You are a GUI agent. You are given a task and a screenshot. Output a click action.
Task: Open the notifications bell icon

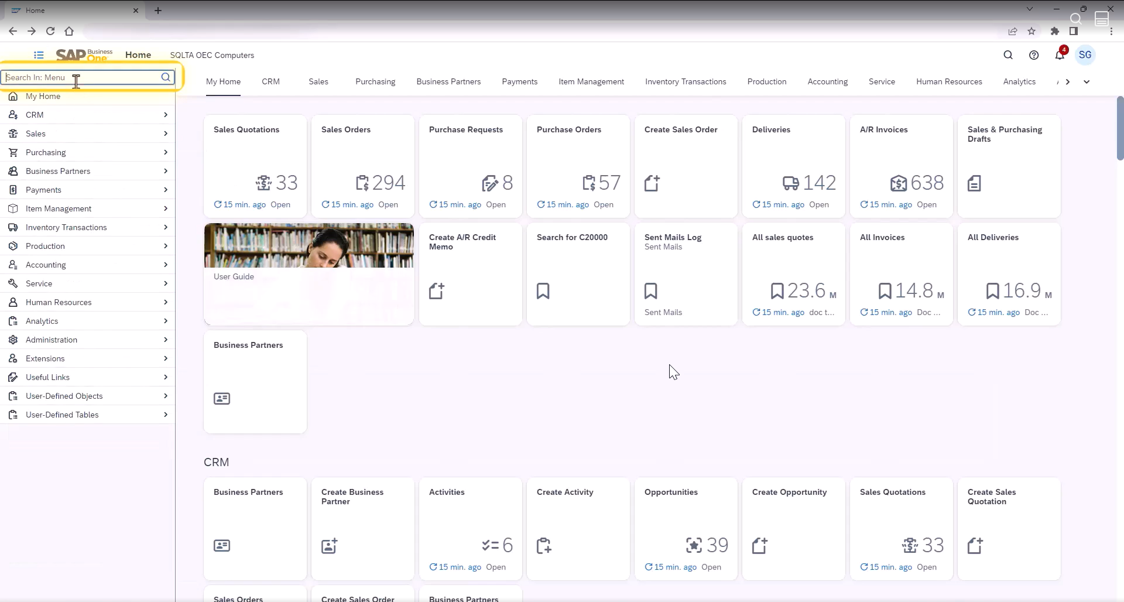[x=1060, y=55]
